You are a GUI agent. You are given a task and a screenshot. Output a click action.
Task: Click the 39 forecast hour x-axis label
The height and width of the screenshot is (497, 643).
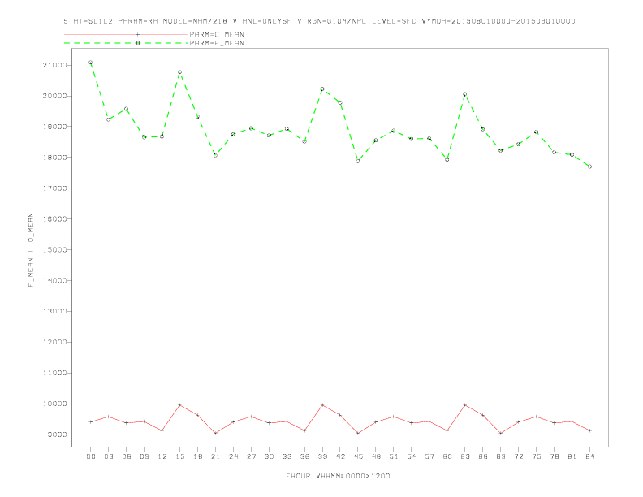322,456
